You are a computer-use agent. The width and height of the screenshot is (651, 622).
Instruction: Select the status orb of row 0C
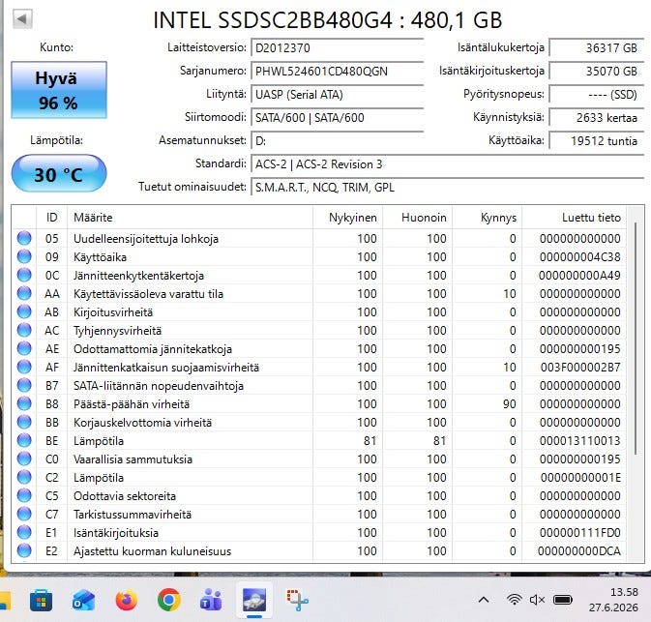pyautogui.click(x=24, y=275)
